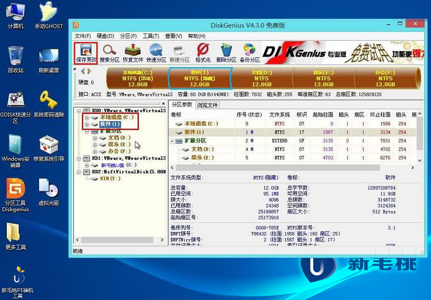431x300 pixels.
Task: Open the 帮助(H) menu
Action: [x=197, y=36]
